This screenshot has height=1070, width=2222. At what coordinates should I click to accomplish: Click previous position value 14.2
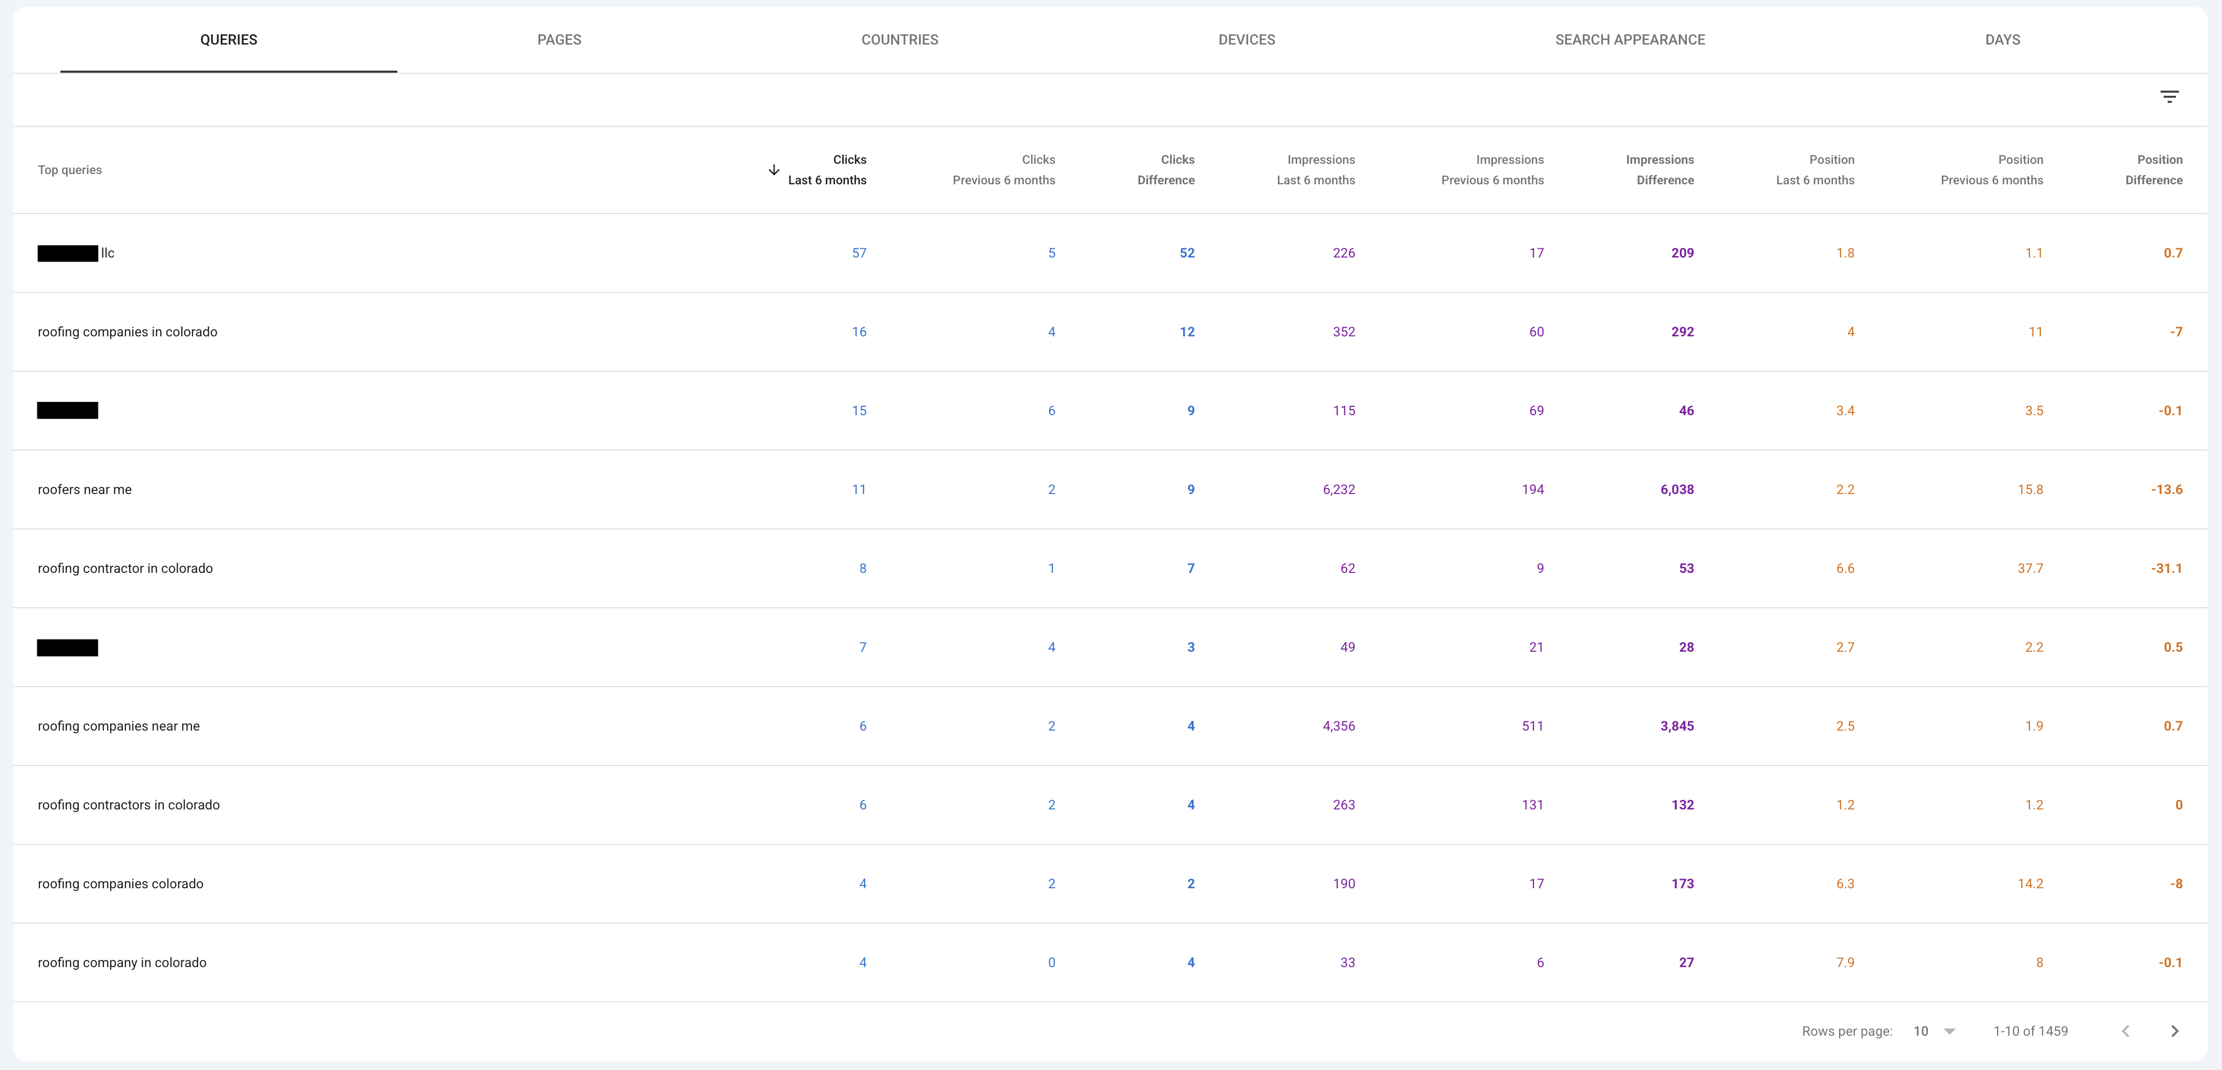(x=2029, y=884)
